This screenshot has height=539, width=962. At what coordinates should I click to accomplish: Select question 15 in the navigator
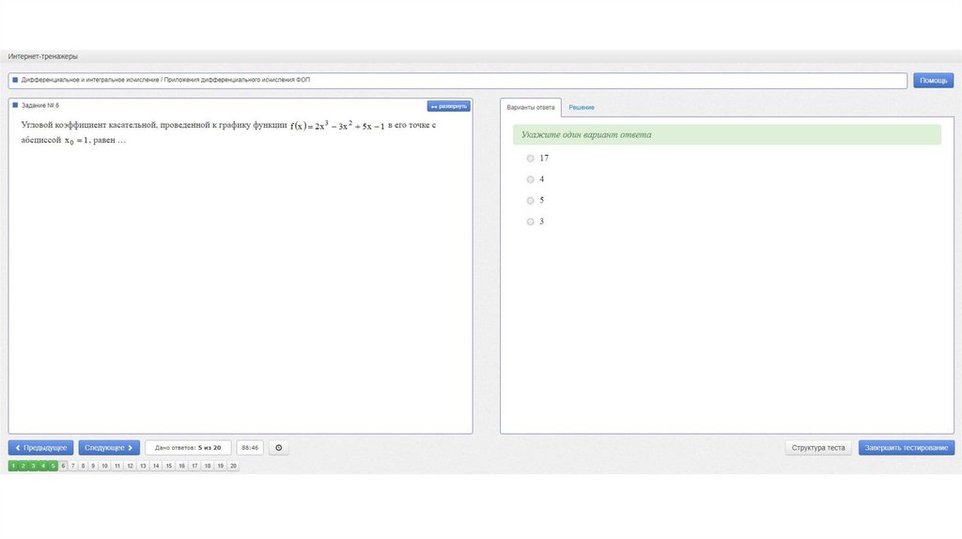coord(169,466)
